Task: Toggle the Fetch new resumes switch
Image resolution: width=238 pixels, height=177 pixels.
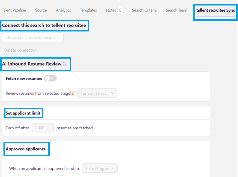Action: pos(50,78)
